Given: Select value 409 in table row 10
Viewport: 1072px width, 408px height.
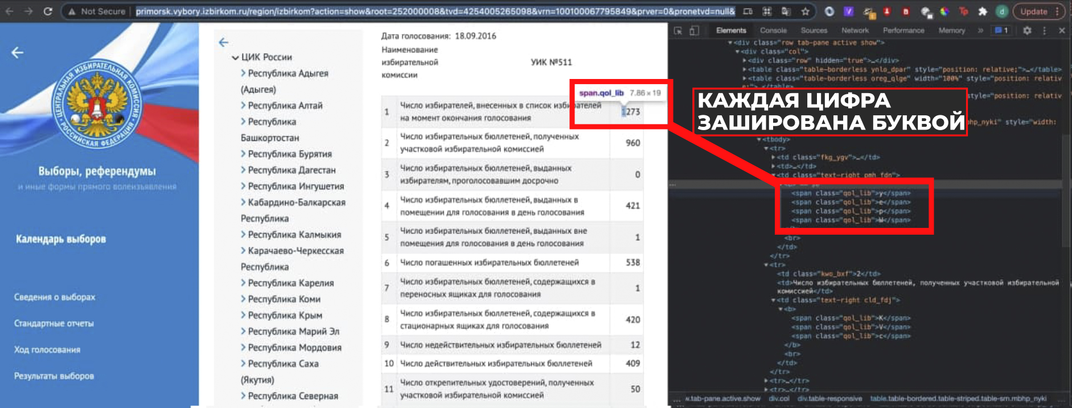Looking at the screenshot, I should tap(633, 364).
